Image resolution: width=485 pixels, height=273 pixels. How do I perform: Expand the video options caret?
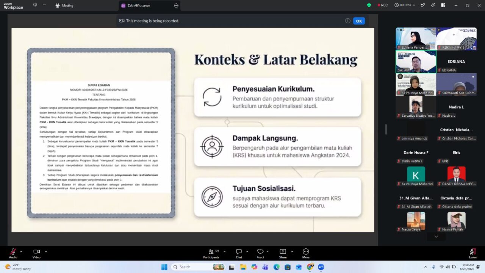tap(46, 251)
